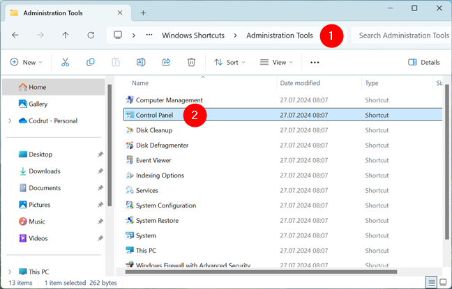Click the Share icon in toolbar
The image size is (452, 289).
[166, 62]
